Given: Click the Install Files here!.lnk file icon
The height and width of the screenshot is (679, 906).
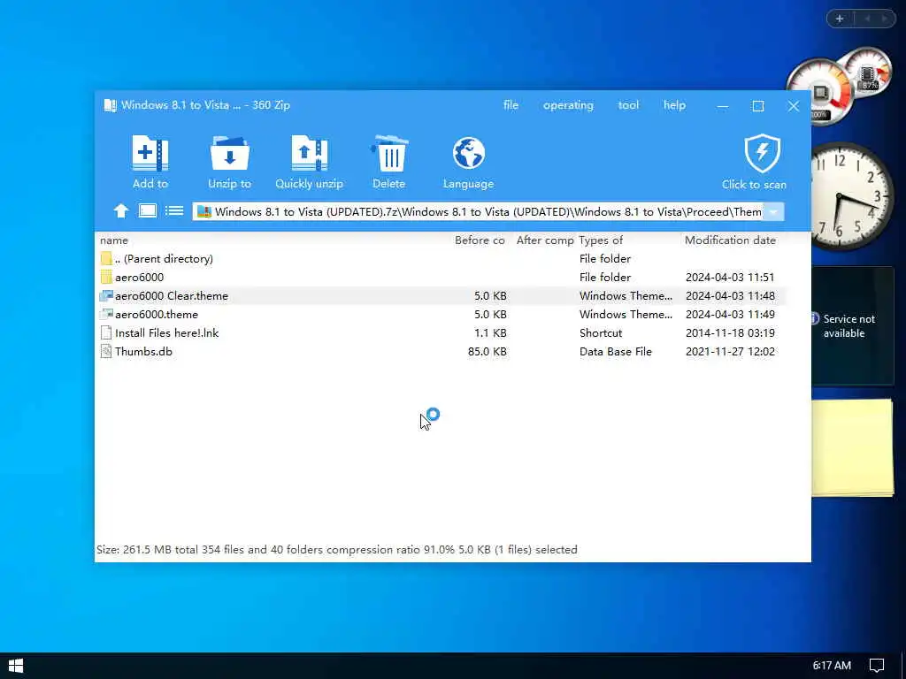Looking at the screenshot, I should coord(106,332).
